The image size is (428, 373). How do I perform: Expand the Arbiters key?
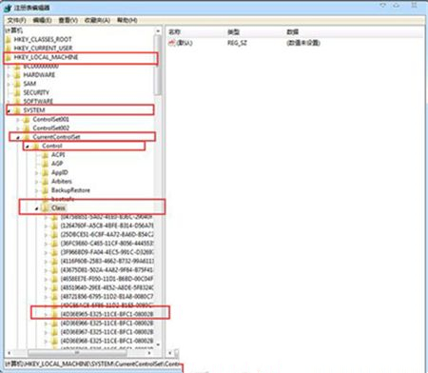pyautogui.click(x=36, y=182)
